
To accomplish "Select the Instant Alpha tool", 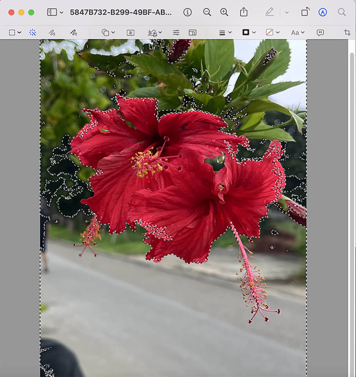I will point(33,33).
